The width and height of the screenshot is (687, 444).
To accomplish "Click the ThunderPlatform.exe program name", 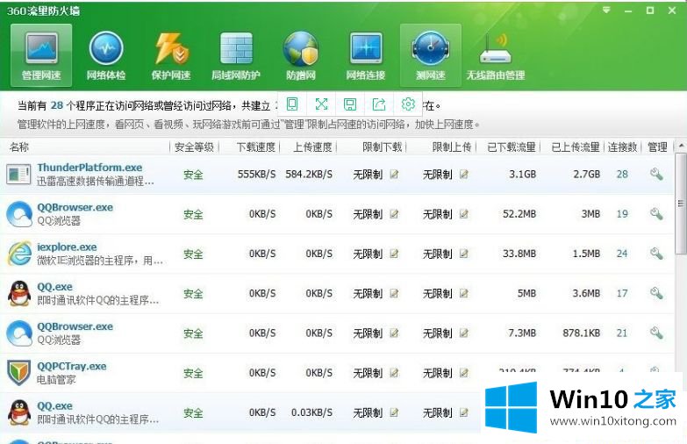I will click(89, 168).
